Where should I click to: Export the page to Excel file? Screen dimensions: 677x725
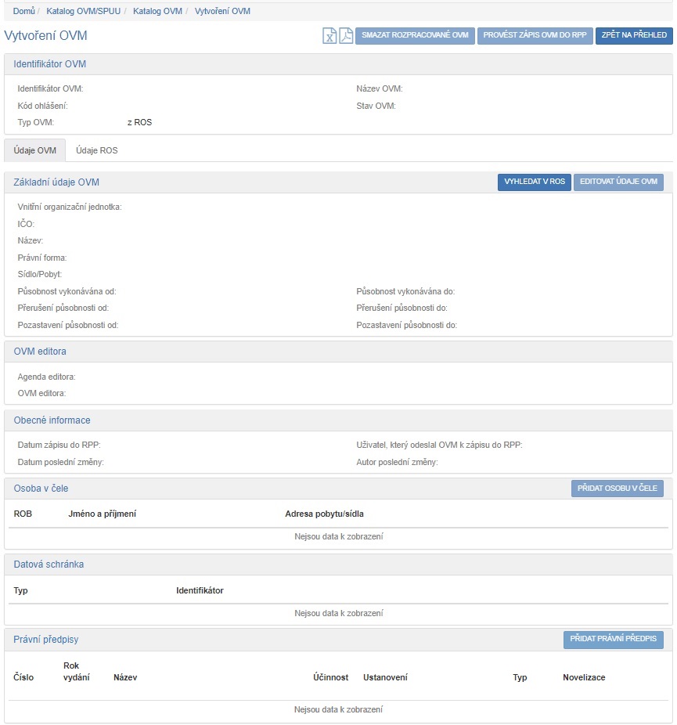pos(329,36)
